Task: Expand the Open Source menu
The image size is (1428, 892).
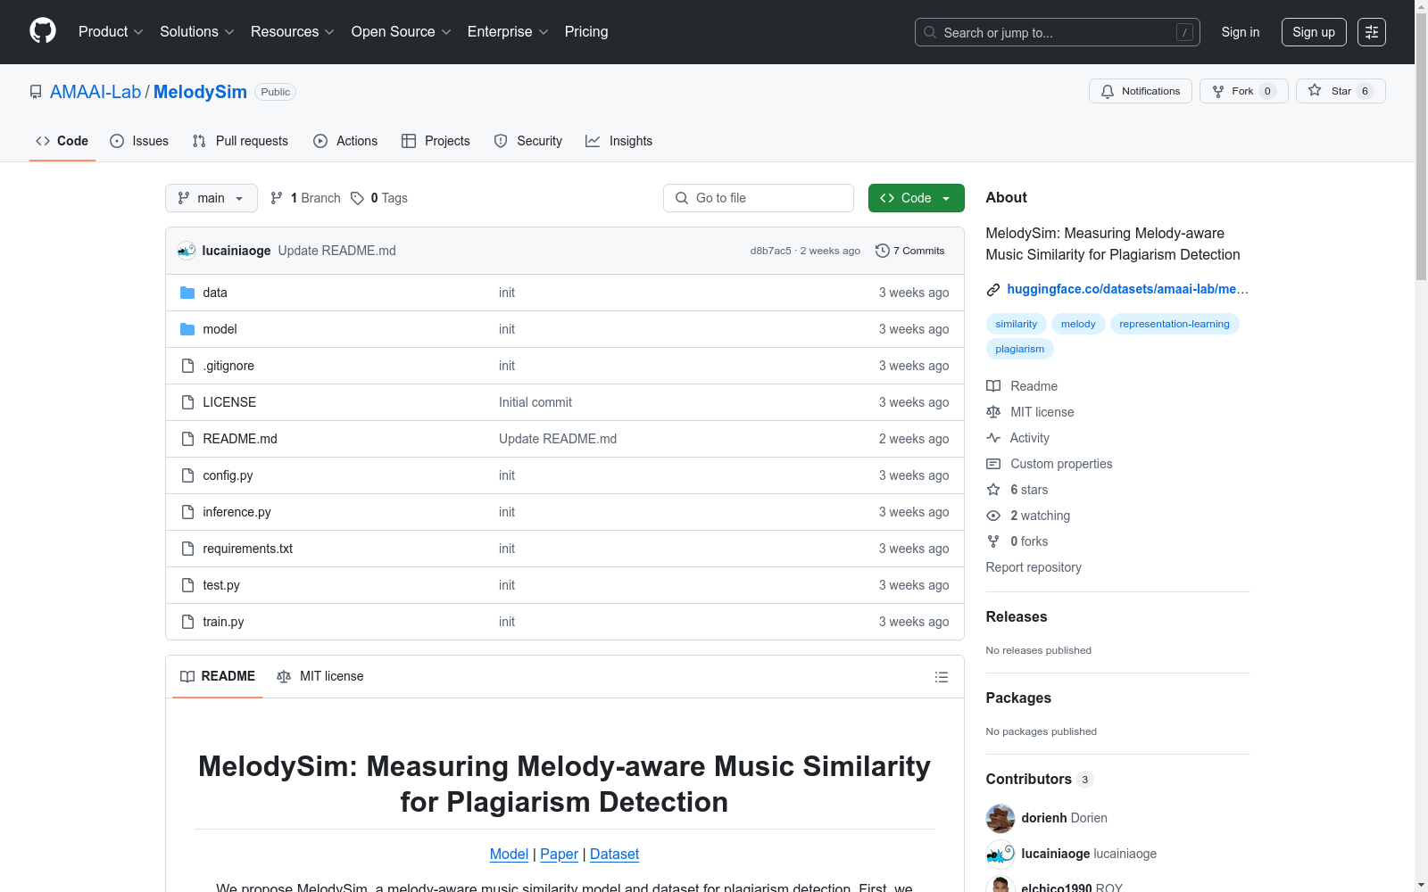Action: 402,32
